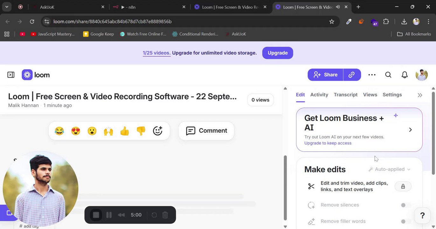Open the All Bookmarks folder
The width and height of the screenshot is (436, 229).
coord(414,34)
